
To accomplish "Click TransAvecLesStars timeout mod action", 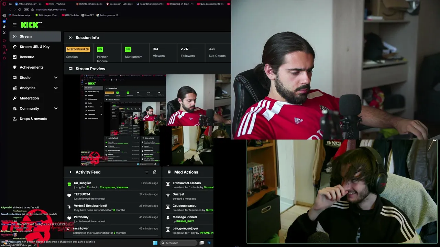I will tap(189, 185).
